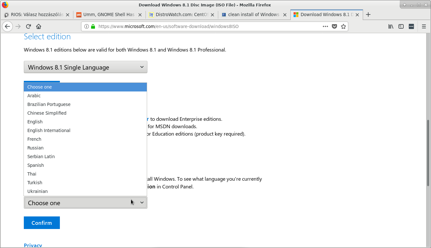Viewport: 431px width, 248px height.
Task: Click the page vertical scrollbar thumb
Action: (428, 153)
